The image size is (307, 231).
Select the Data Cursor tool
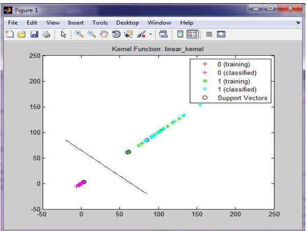click(128, 34)
